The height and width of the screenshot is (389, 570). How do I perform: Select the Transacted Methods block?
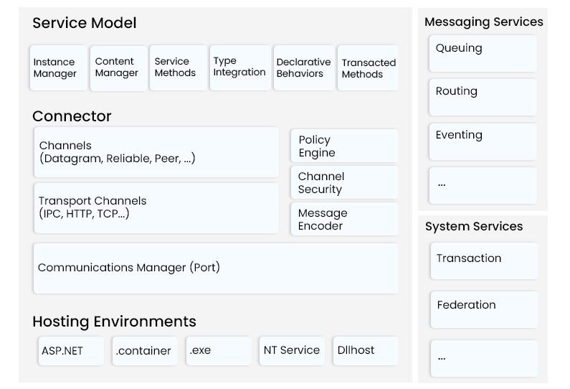tap(367, 68)
